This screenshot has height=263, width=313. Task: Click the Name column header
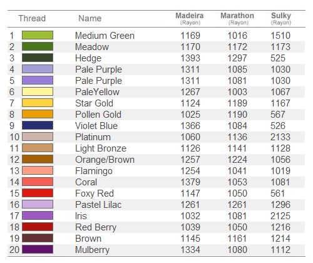[90, 18]
